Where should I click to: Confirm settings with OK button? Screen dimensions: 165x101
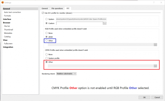(144, 97)
